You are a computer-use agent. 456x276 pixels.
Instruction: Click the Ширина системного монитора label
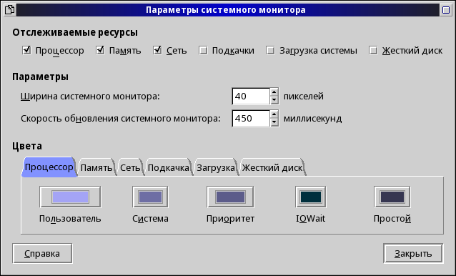click(x=90, y=97)
